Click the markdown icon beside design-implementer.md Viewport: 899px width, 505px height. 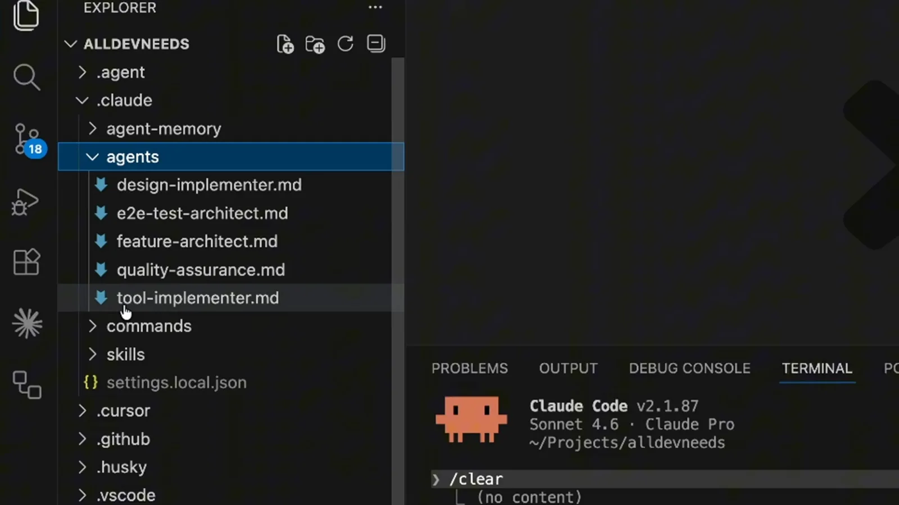[x=101, y=185]
